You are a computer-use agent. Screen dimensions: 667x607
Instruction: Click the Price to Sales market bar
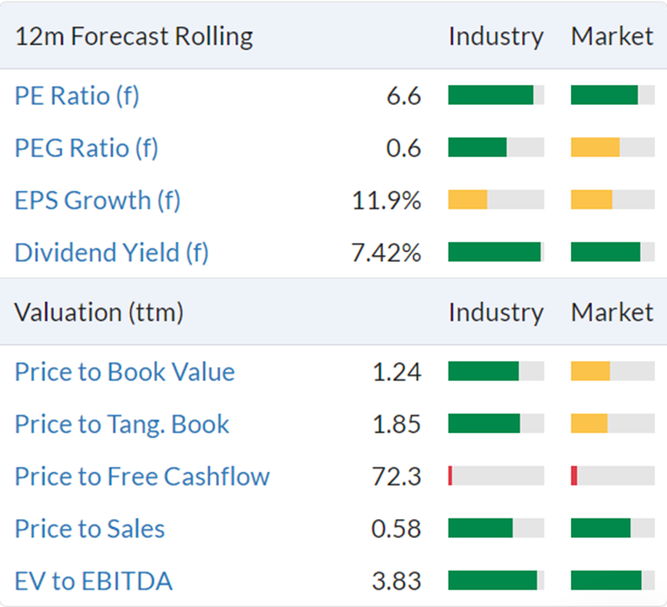coord(613,528)
